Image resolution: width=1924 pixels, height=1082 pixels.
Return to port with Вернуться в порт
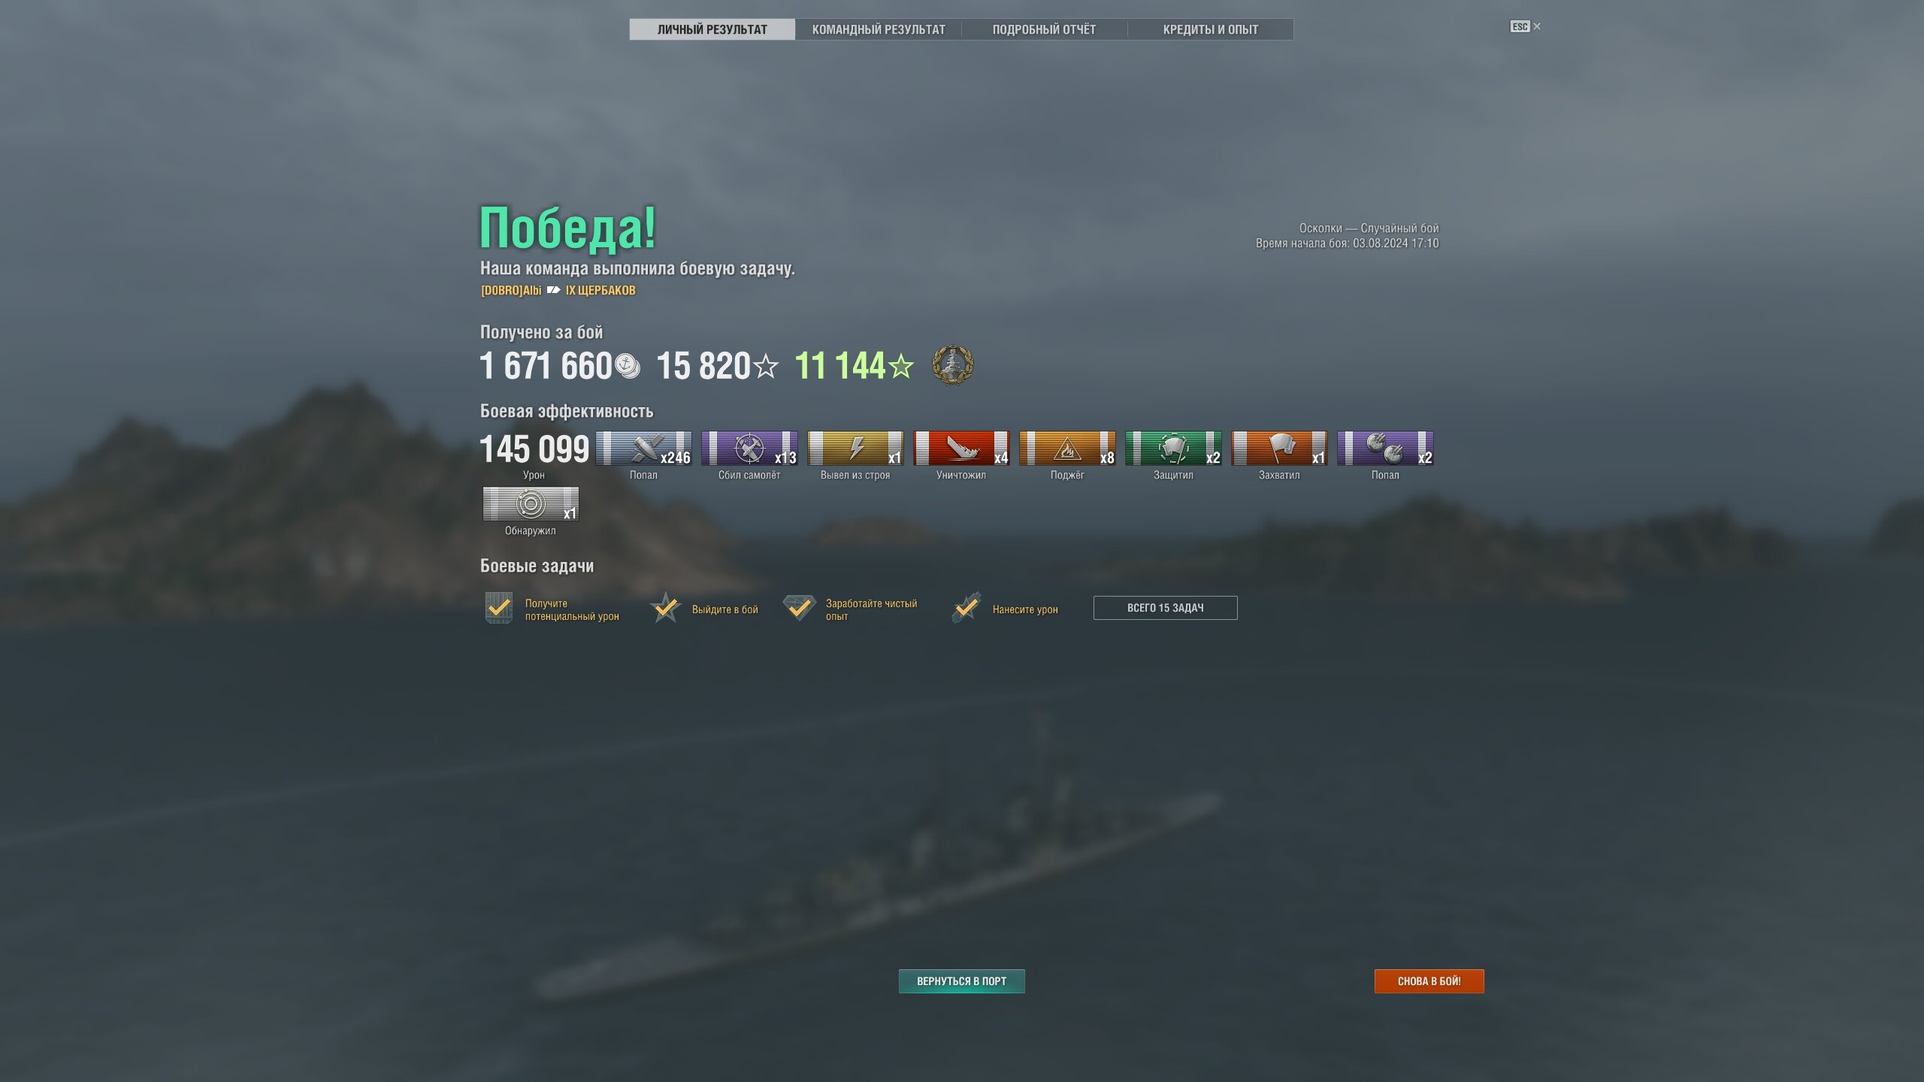(961, 981)
